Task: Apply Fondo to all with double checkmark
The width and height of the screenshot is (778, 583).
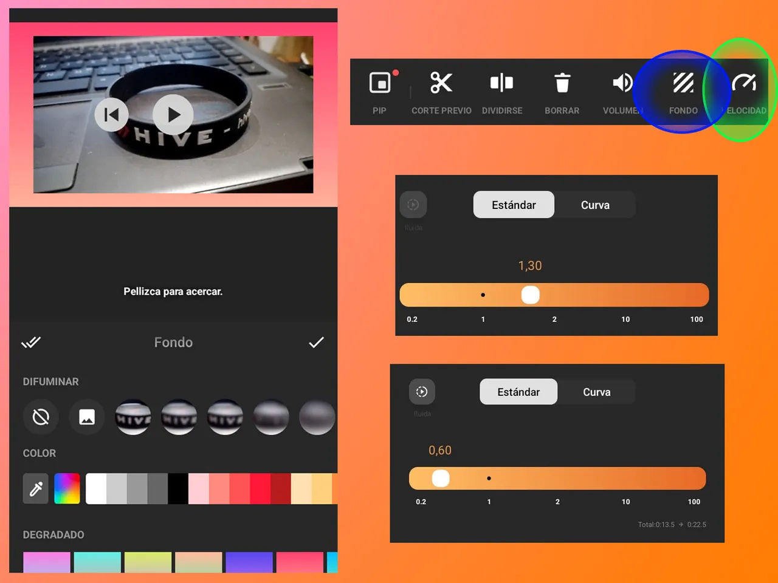Action: 31,343
